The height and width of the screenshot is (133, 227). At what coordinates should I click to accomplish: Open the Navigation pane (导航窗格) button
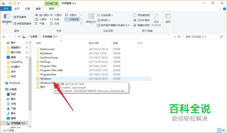pos(7,19)
